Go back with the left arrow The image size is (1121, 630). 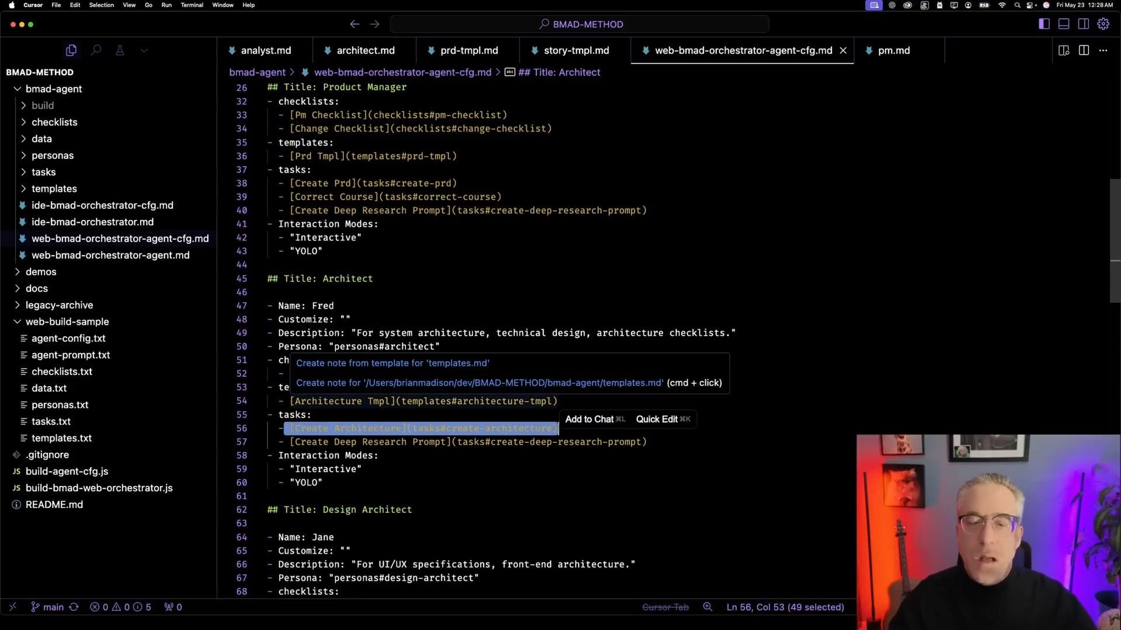coord(354,24)
